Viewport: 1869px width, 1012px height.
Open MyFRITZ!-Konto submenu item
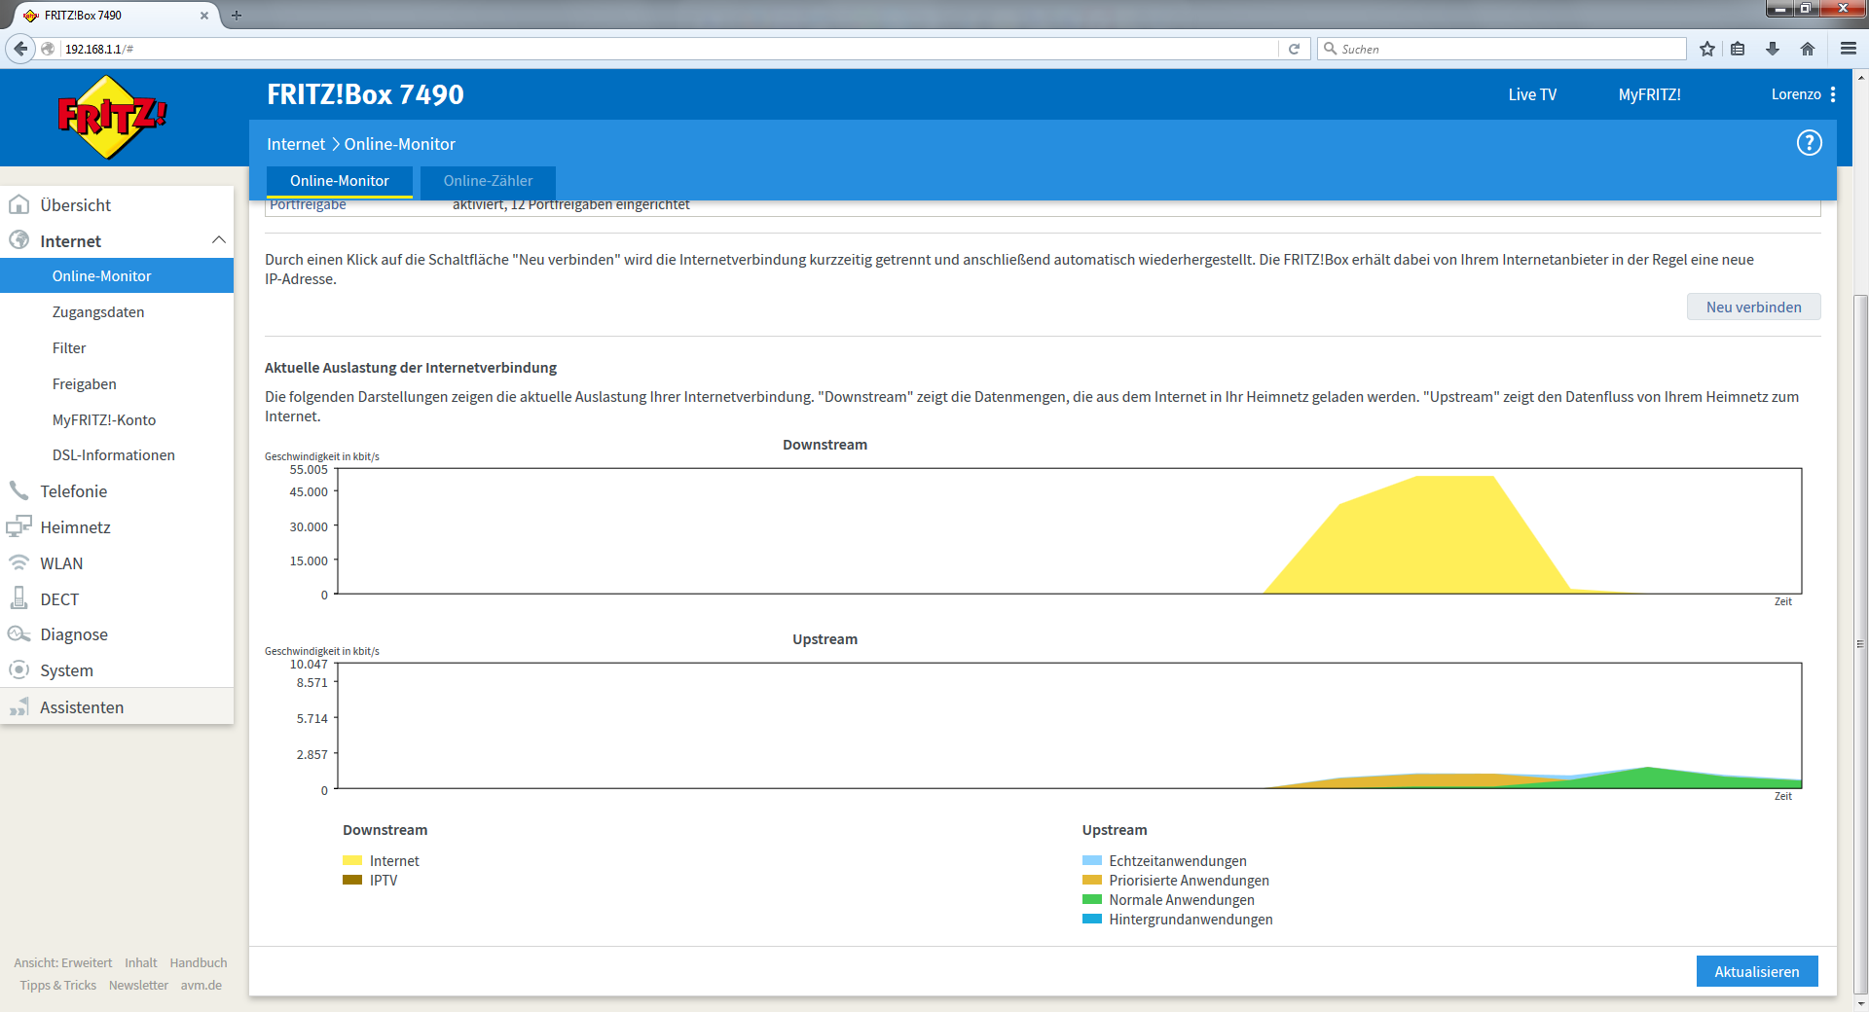point(104,420)
